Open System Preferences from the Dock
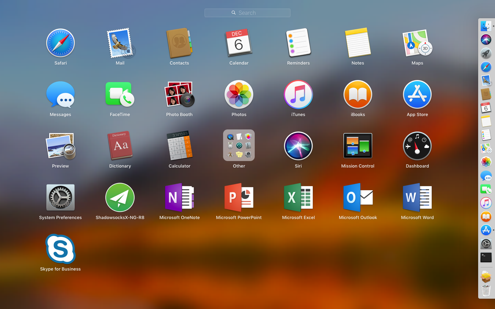Screen dimensions: 495x309 point(486,244)
